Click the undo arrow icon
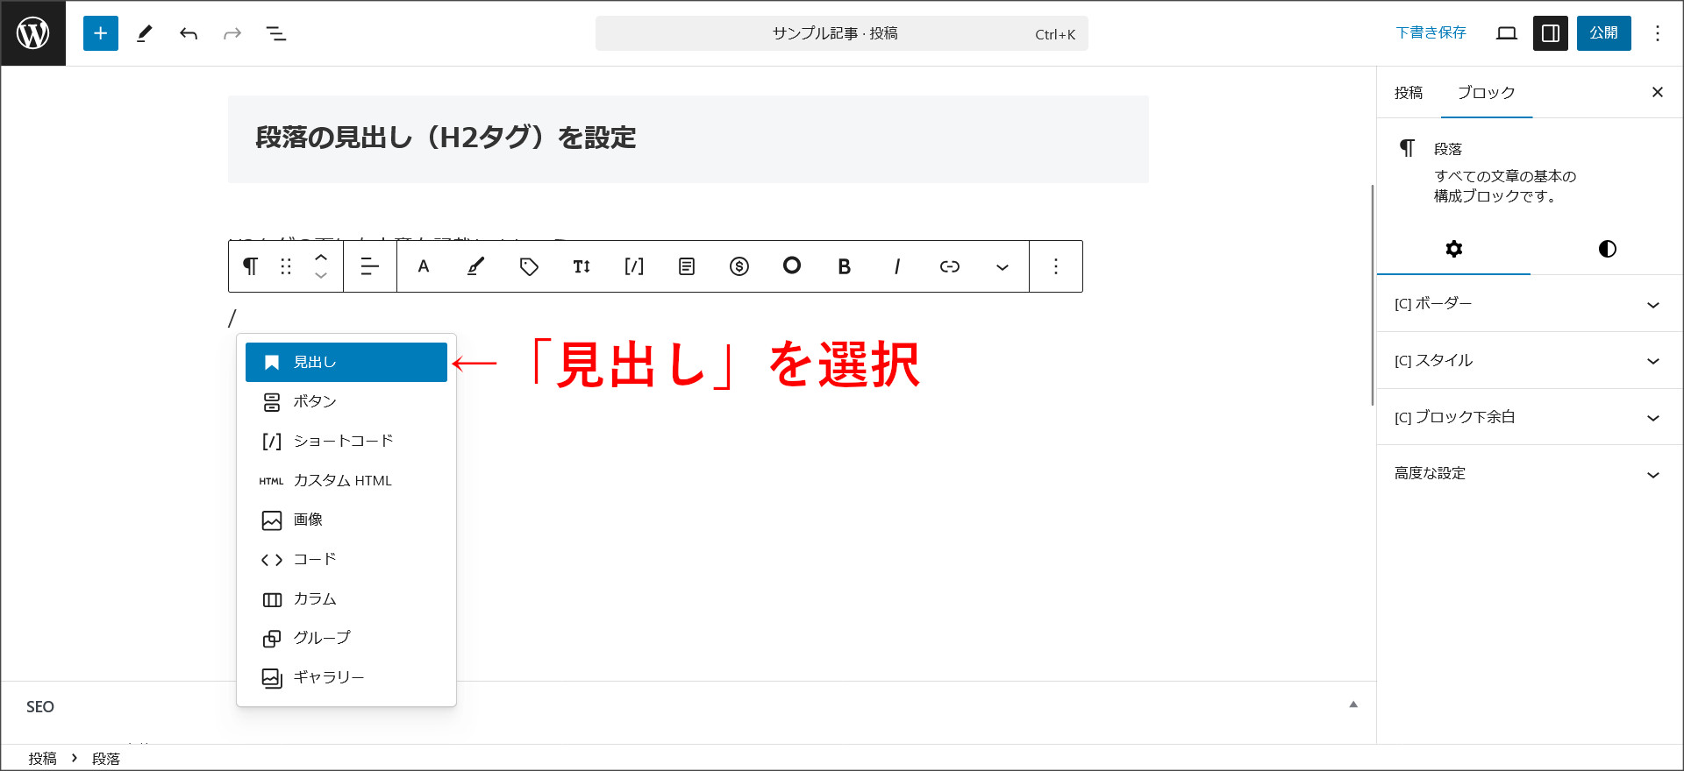1684x771 pixels. [189, 33]
